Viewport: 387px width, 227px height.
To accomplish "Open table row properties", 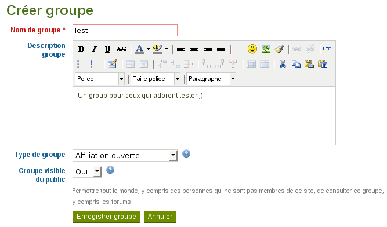I will 131,64.
